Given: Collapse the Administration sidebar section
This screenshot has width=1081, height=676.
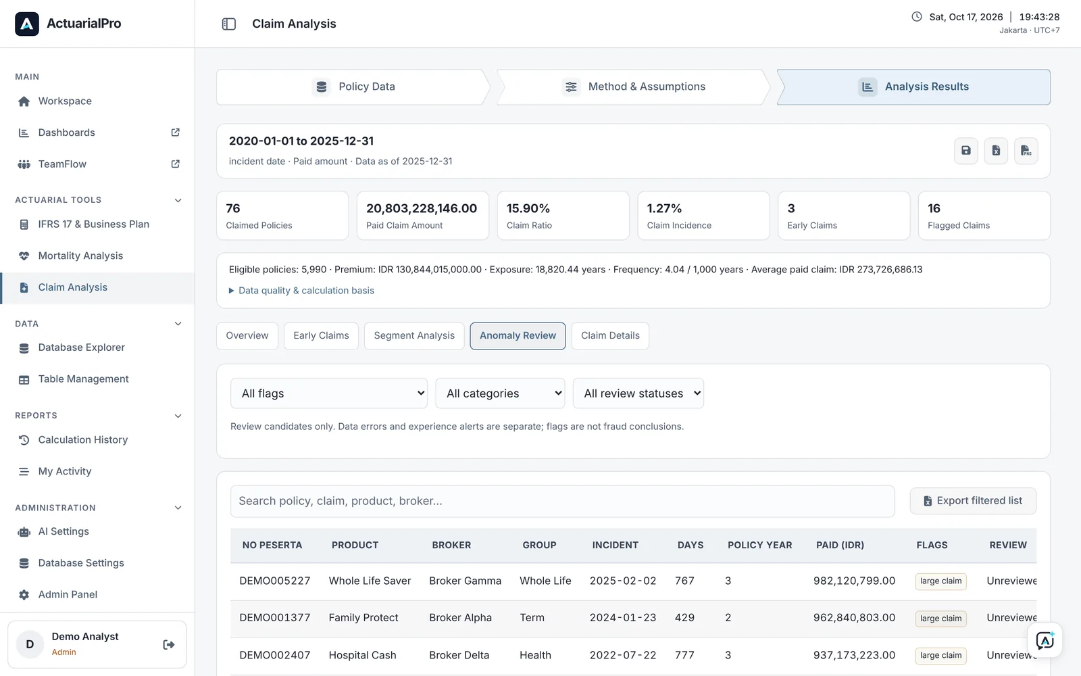Looking at the screenshot, I should click(178, 508).
